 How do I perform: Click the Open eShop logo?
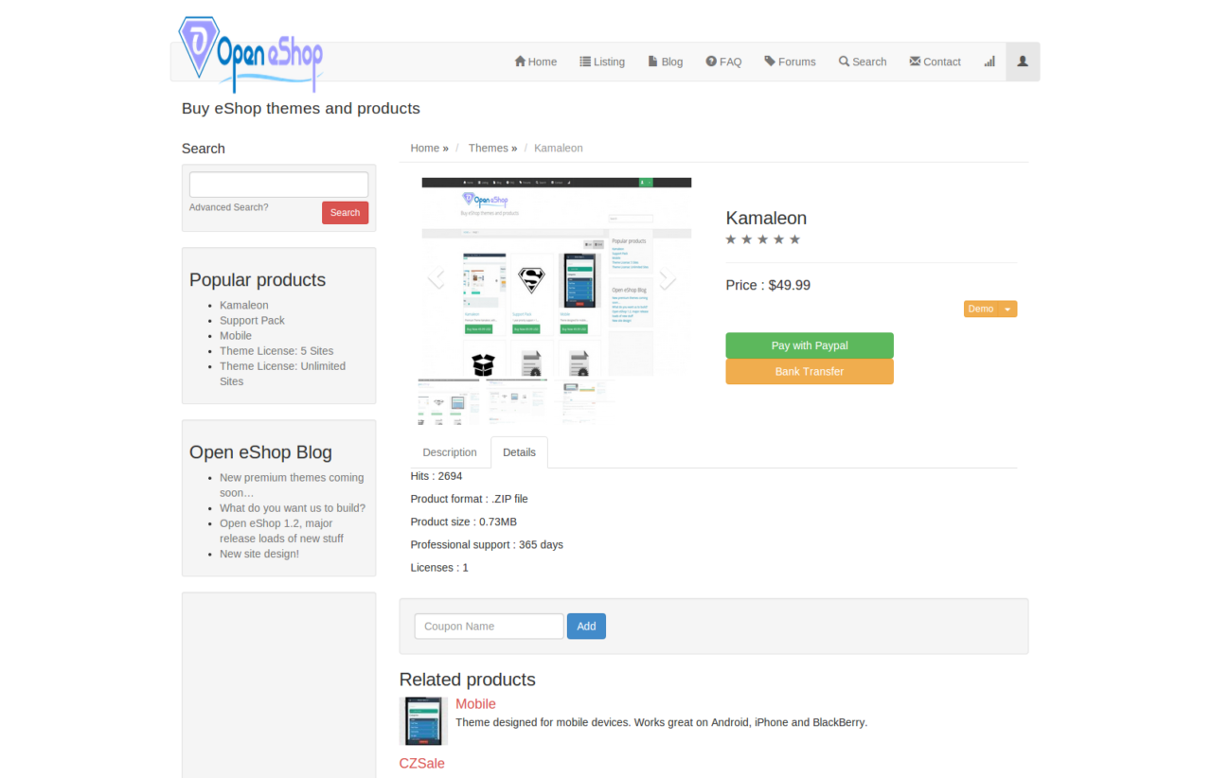[251, 54]
